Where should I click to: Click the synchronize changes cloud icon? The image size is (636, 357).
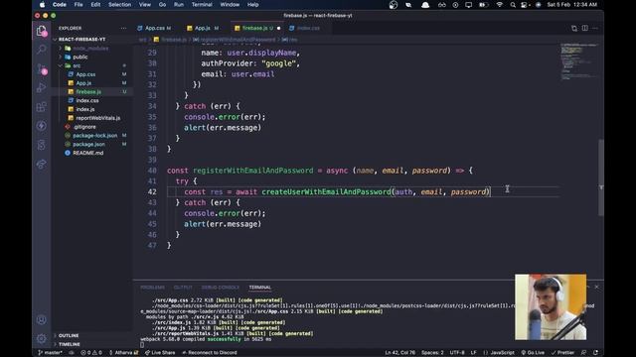pyautogui.click(x=72, y=353)
